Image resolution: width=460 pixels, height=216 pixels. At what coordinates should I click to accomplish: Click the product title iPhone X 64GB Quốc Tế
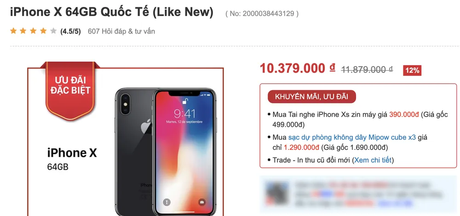coord(111,12)
